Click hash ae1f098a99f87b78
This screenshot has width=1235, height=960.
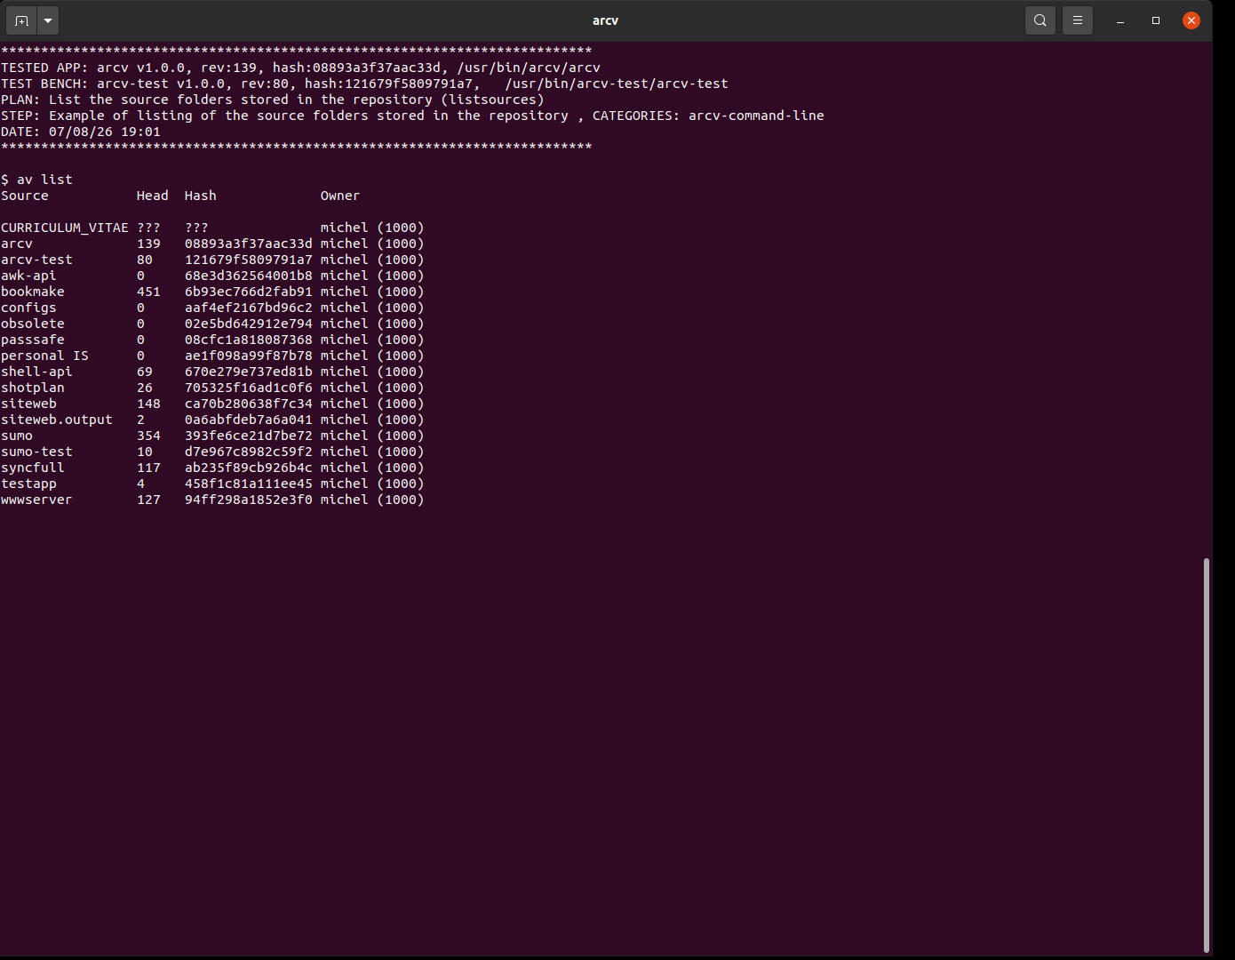[249, 356]
